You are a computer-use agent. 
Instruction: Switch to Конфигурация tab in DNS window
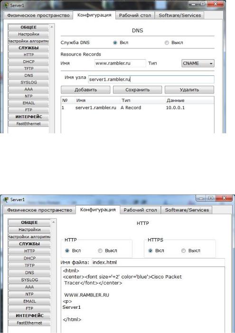pyautogui.click(x=94, y=15)
